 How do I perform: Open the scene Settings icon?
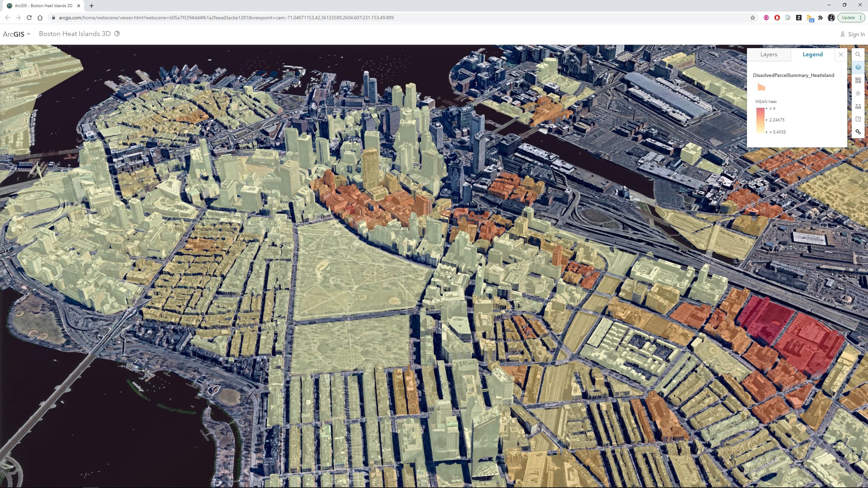click(858, 132)
